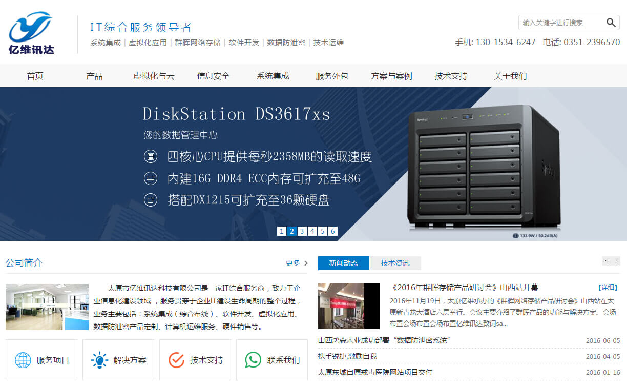Click the 亿维讯达 company logo
The width and height of the screenshot is (627, 387).
coord(31,34)
